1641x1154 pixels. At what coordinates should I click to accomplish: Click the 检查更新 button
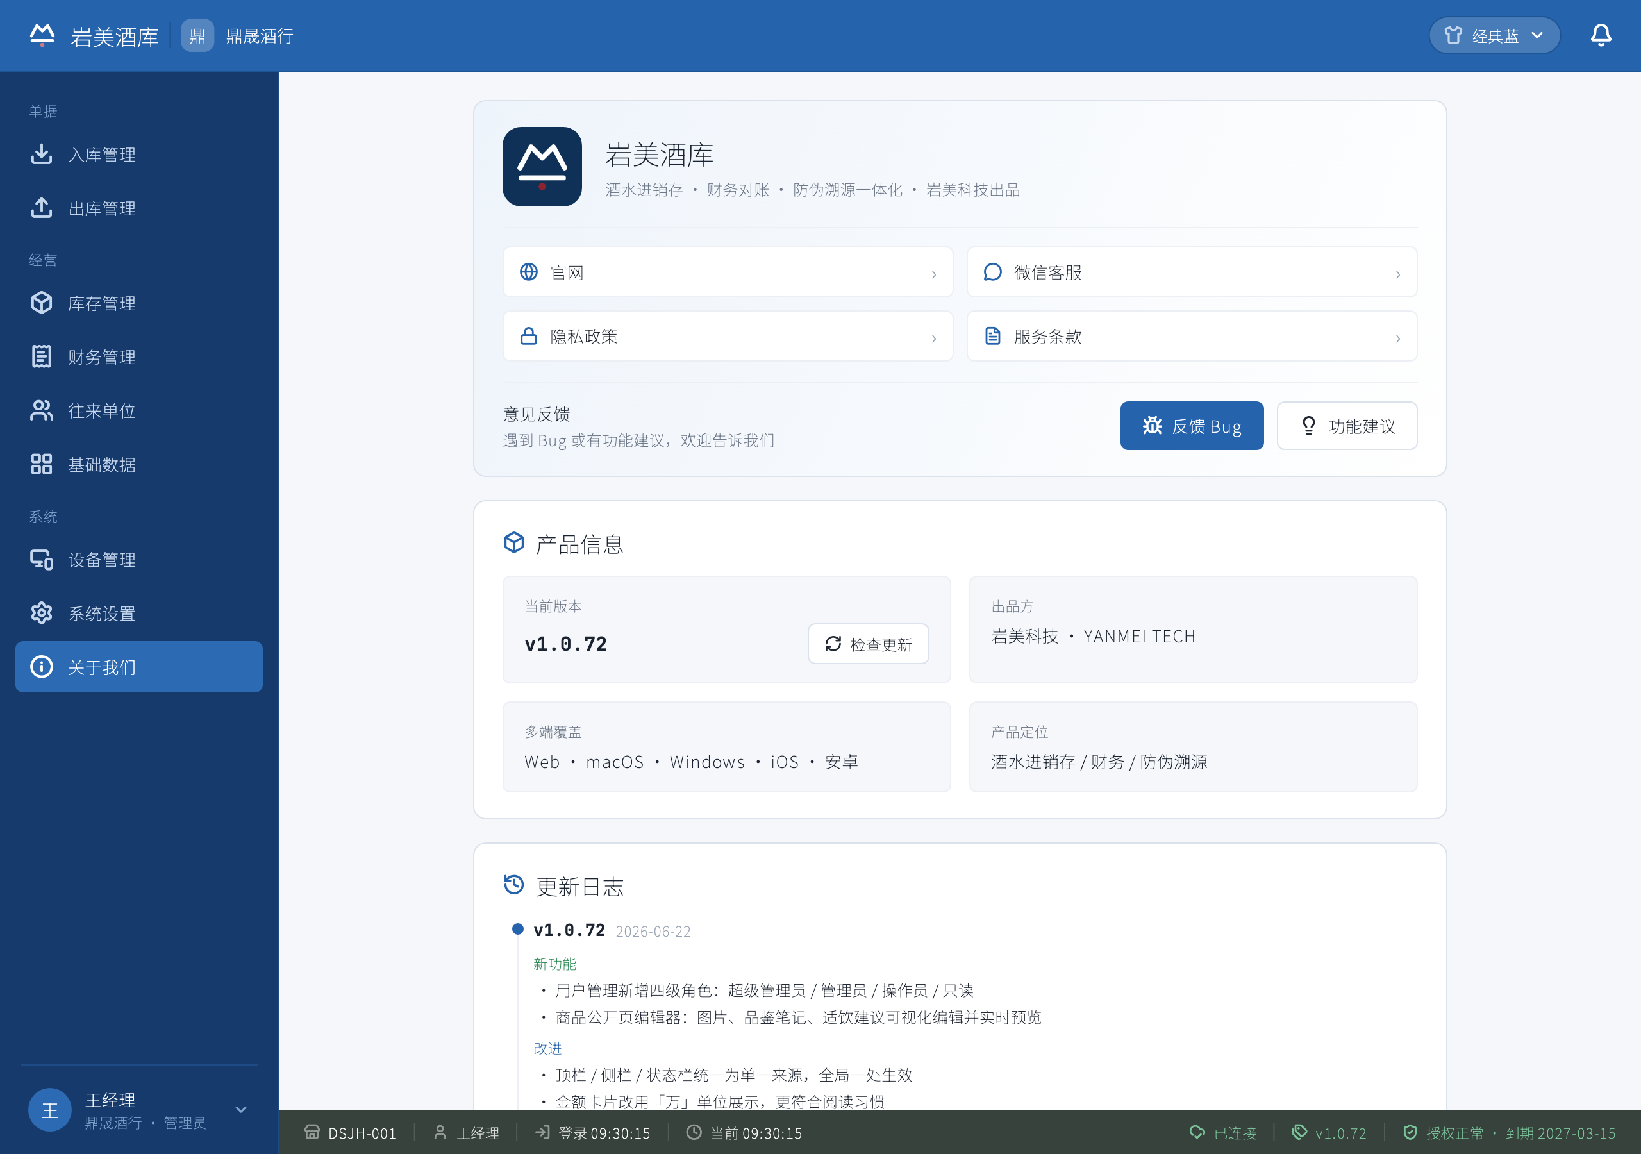tap(869, 644)
